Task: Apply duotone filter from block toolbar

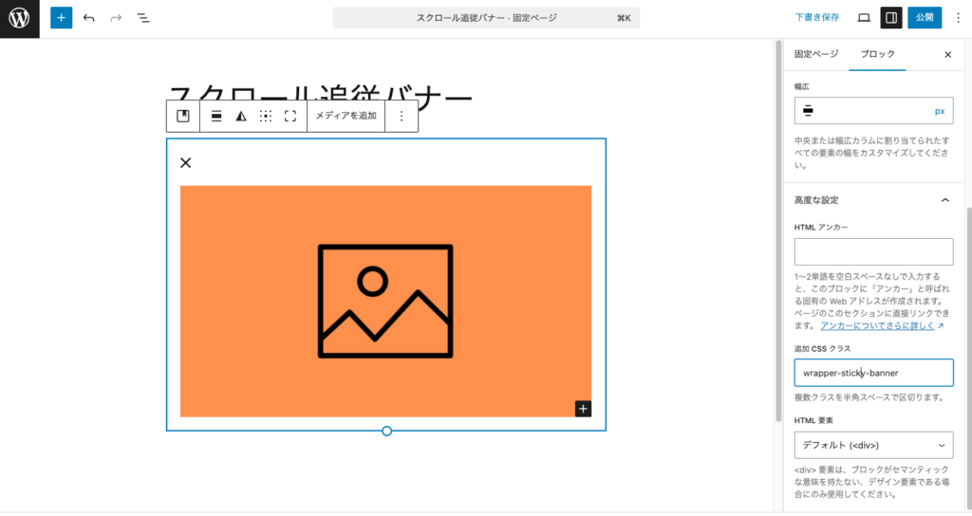Action: (241, 116)
